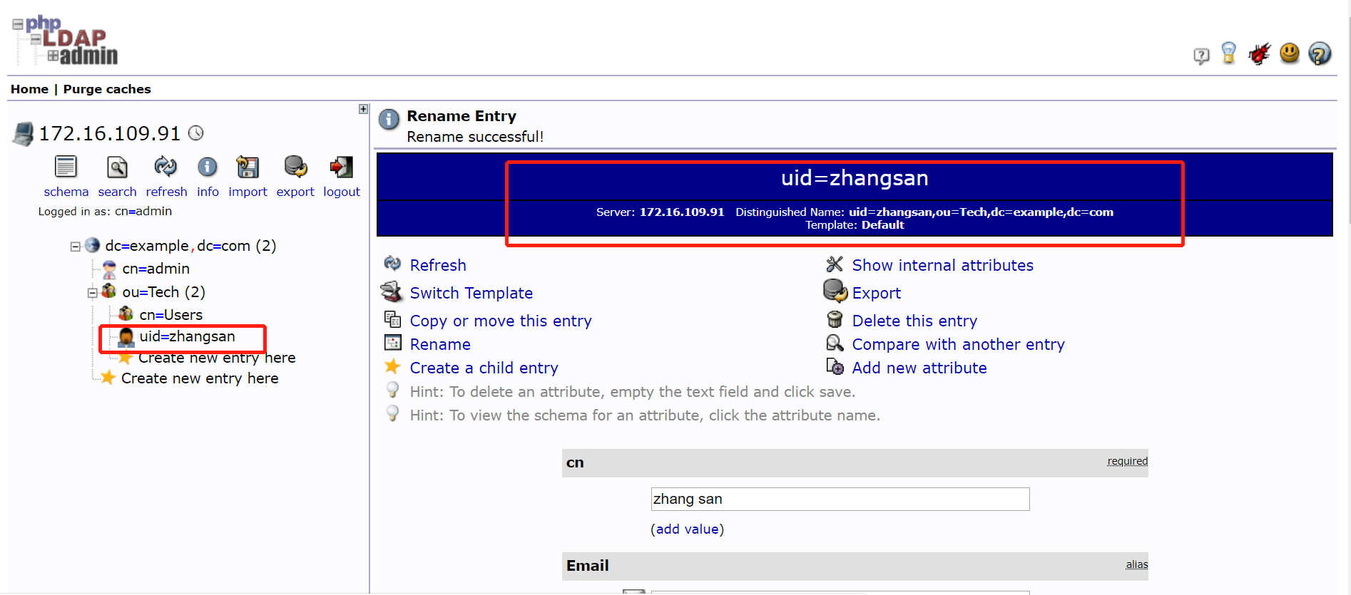Click the schema text link
This screenshot has width=1351, height=595.
(x=66, y=192)
